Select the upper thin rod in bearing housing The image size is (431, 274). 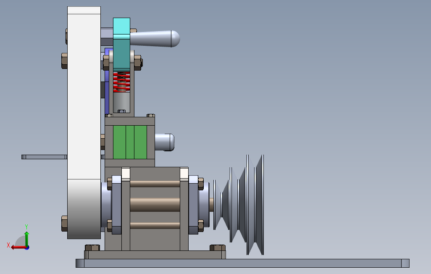[155, 184]
